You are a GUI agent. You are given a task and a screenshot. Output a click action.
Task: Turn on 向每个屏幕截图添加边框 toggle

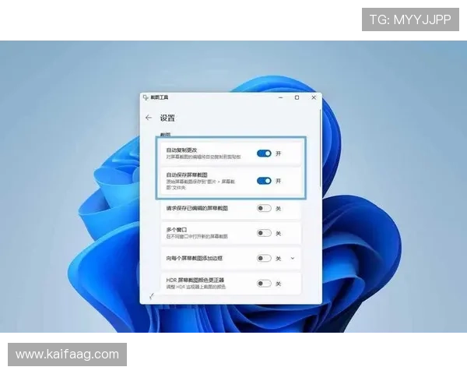(264, 258)
